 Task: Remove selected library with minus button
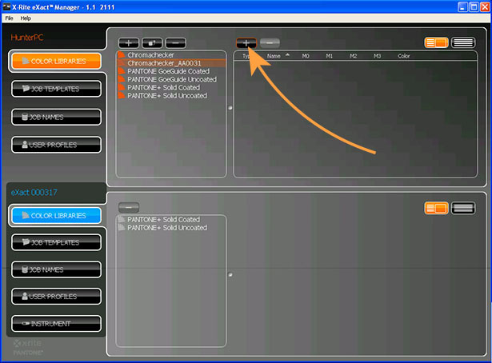point(176,43)
